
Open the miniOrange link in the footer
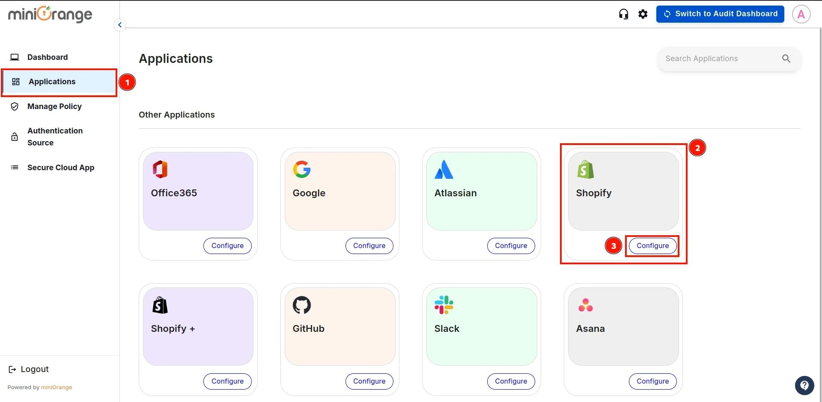(x=57, y=387)
